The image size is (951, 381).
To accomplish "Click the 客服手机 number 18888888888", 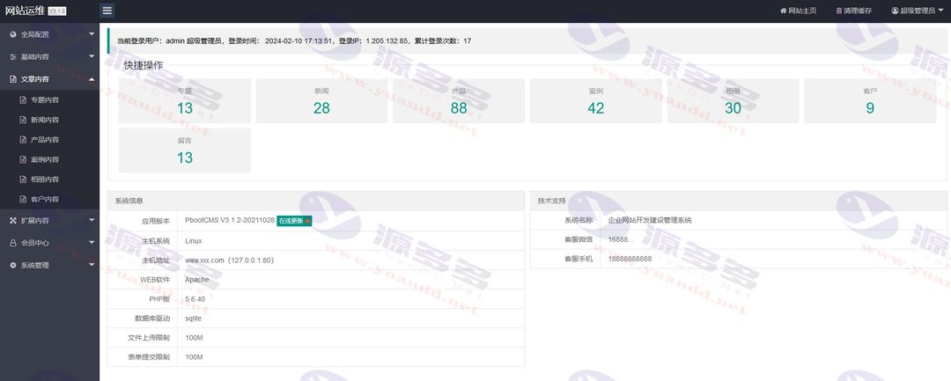I will [630, 259].
